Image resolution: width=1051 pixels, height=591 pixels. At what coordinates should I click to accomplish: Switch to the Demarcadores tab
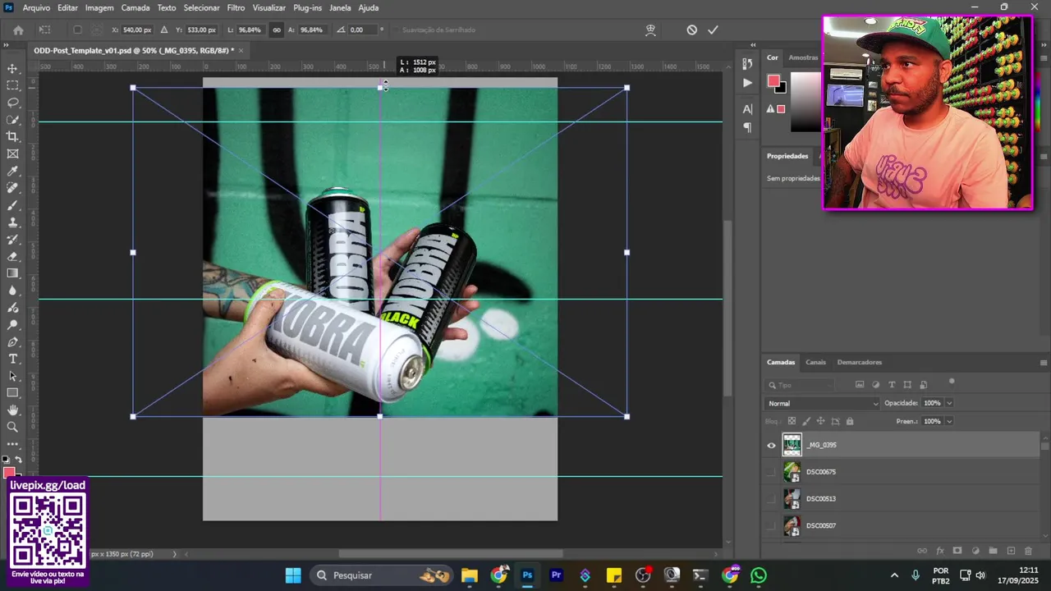tap(859, 362)
